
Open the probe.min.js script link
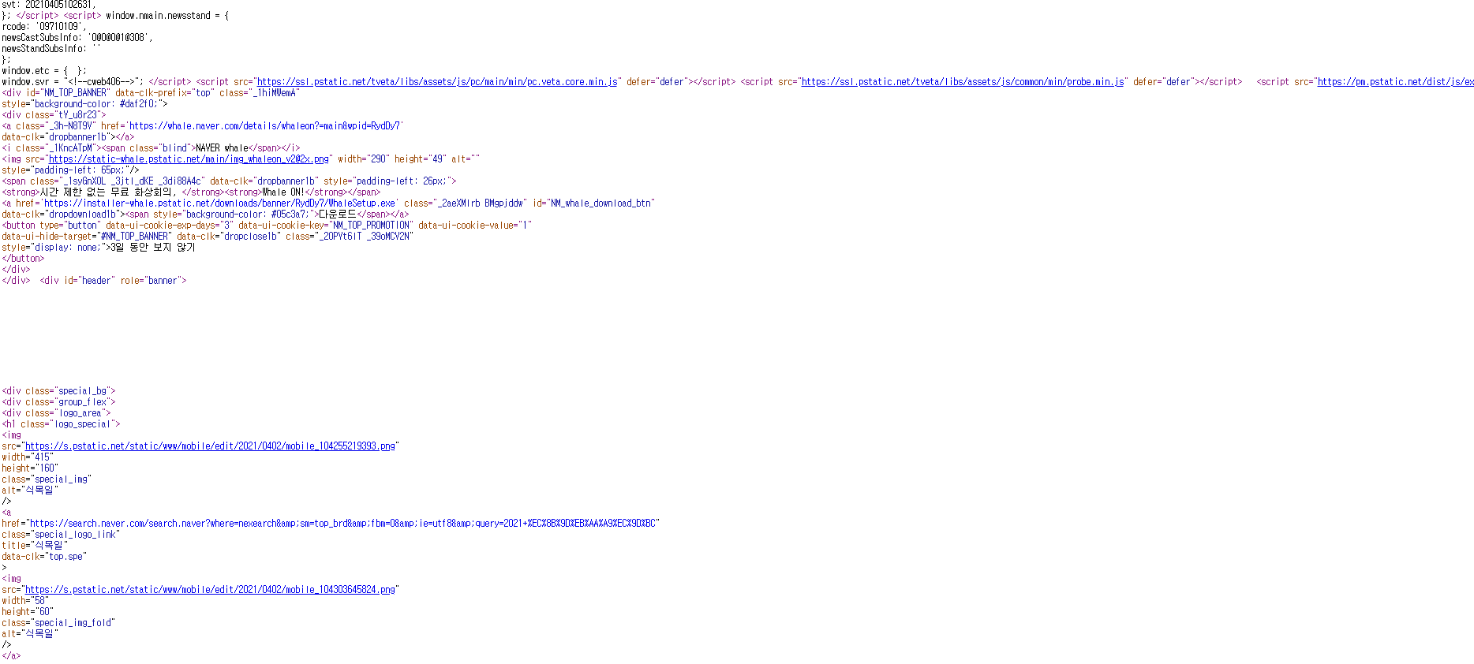963,82
